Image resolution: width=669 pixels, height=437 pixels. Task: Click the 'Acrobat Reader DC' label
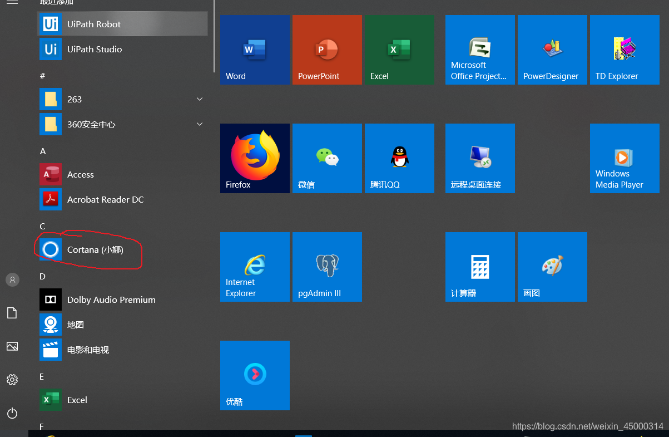pos(105,199)
